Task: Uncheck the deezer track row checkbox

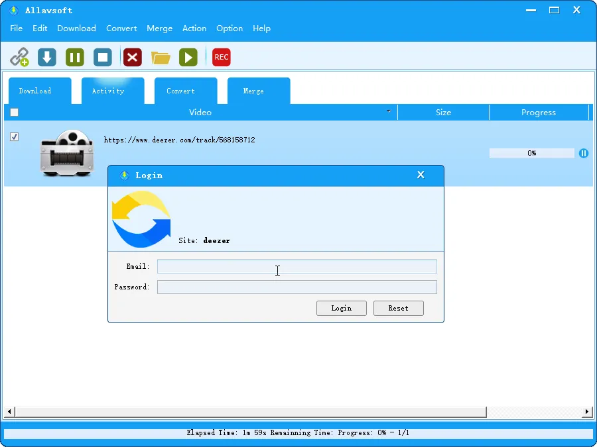Action: (x=14, y=136)
